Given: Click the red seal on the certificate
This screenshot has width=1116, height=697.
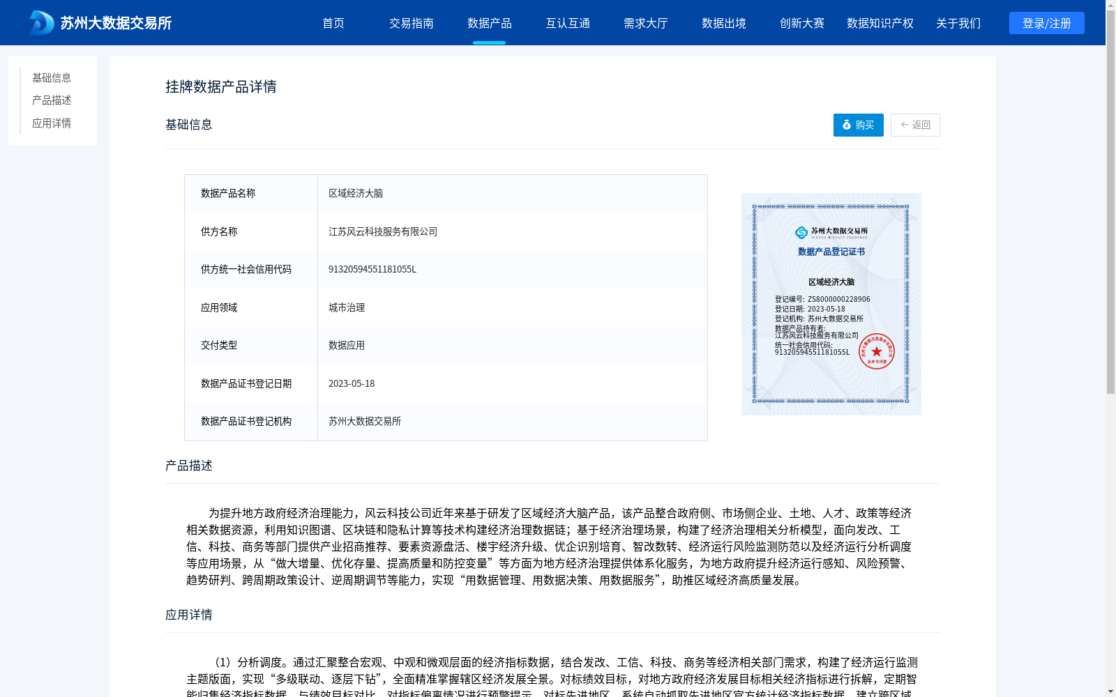Looking at the screenshot, I should click(x=877, y=351).
